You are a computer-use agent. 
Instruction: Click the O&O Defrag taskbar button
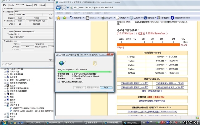35,123
